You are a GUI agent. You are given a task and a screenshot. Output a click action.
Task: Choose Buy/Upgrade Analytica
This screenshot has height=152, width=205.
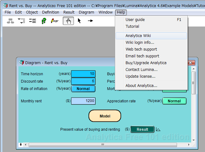tap(151, 63)
